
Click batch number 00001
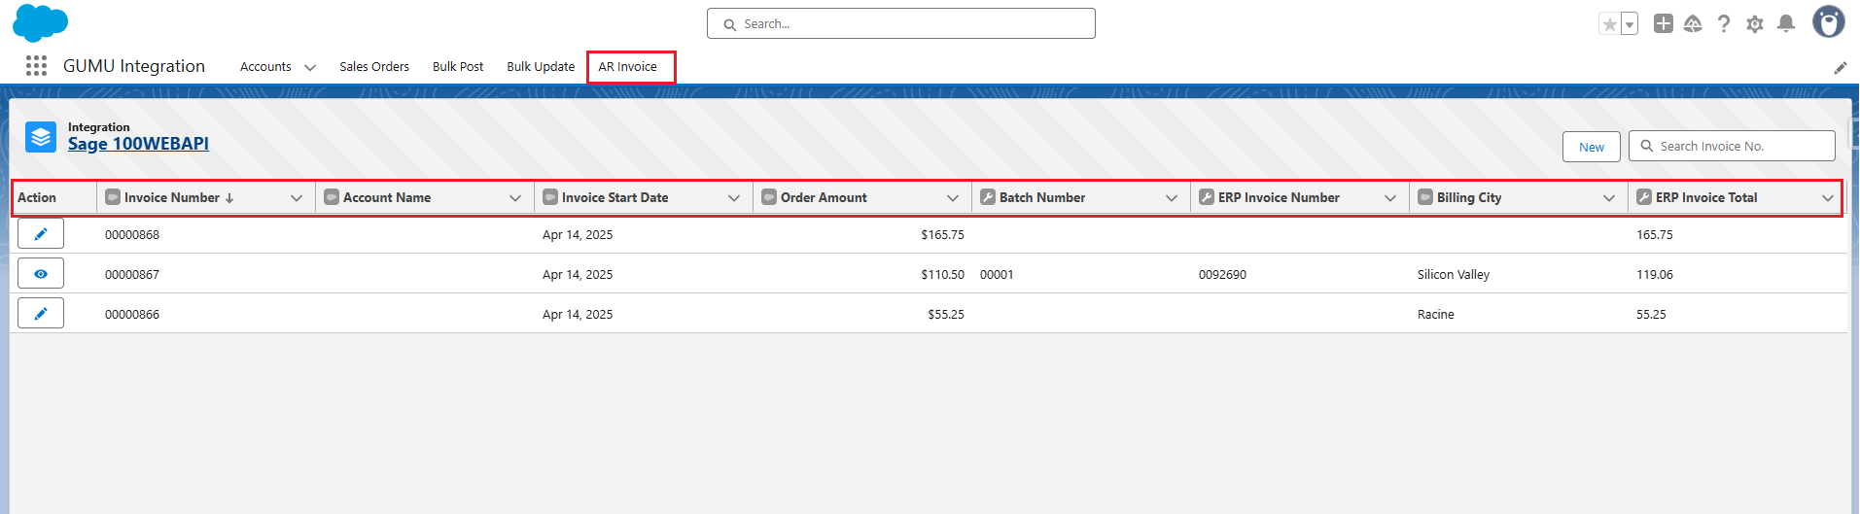pyautogui.click(x=997, y=275)
